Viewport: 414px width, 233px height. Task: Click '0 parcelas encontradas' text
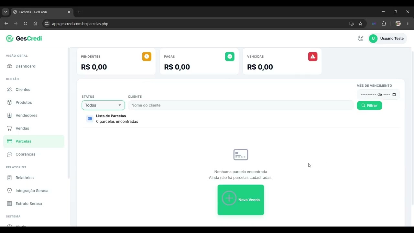[x=117, y=122]
